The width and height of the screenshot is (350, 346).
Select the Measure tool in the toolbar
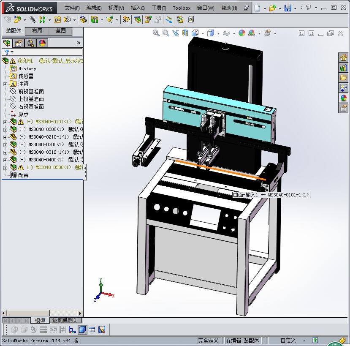[x=168, y=19]
